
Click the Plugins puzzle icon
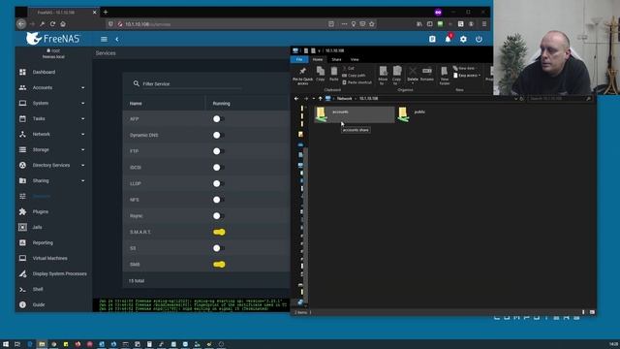click(22, 211)
